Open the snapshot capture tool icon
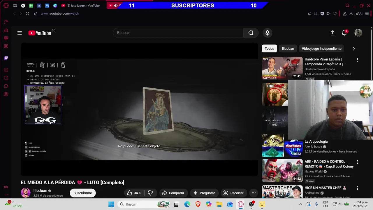This screenshot has height=210, width=373. coord(316,13)
